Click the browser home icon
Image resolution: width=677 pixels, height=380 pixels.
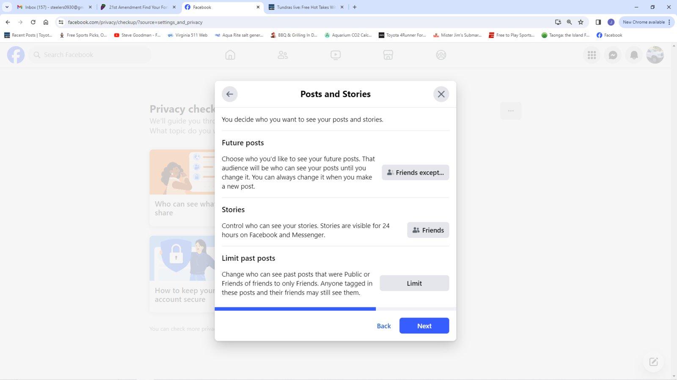46,22
